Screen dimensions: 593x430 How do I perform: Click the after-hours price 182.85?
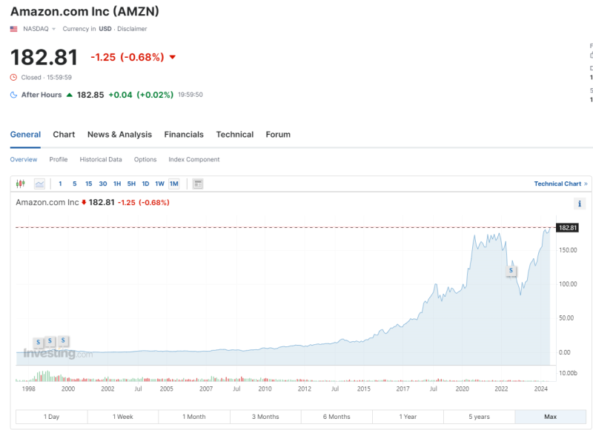pyautogui.click(x=90, y=95)
